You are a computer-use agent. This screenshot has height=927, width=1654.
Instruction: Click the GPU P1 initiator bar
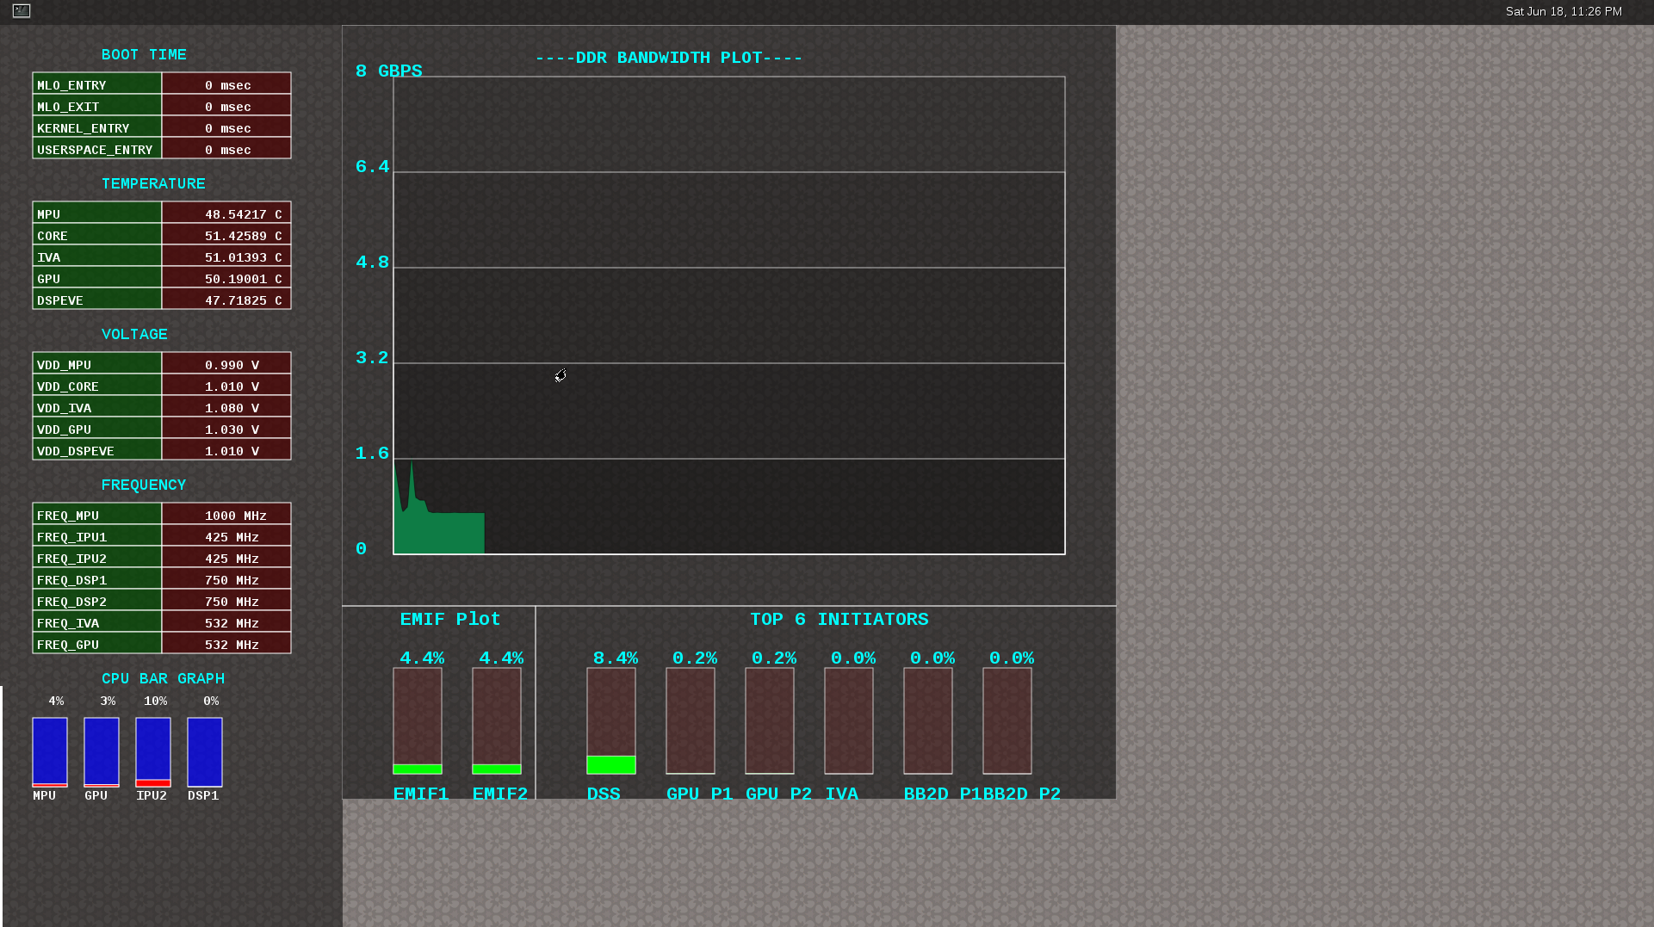pos(691,721)
